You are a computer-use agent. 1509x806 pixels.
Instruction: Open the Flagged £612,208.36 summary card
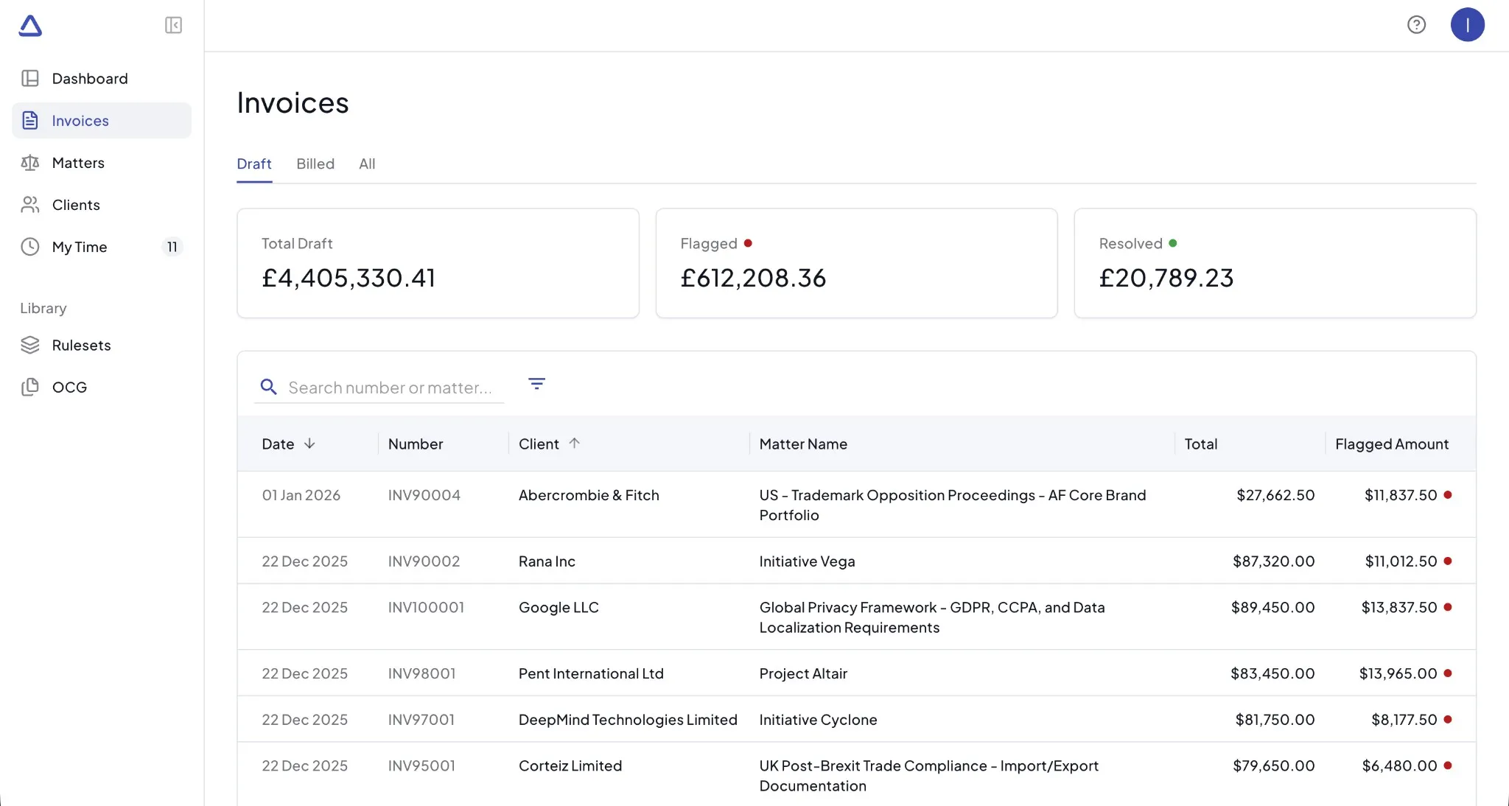click(856, 263)
